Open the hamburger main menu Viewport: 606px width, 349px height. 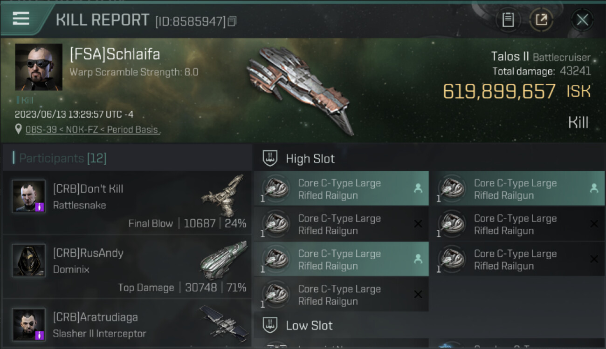[x=21, y=19]
